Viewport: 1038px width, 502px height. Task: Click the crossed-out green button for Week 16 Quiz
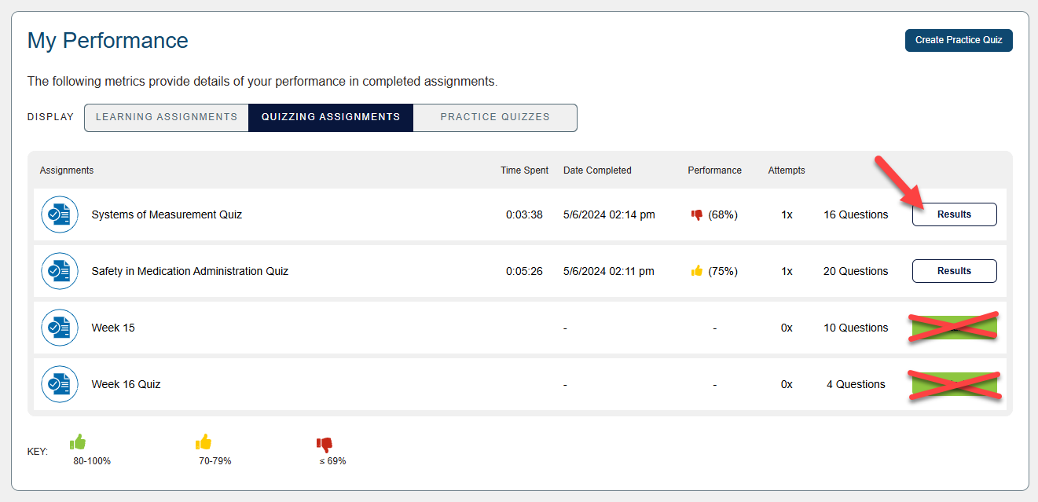coord(954,384)
